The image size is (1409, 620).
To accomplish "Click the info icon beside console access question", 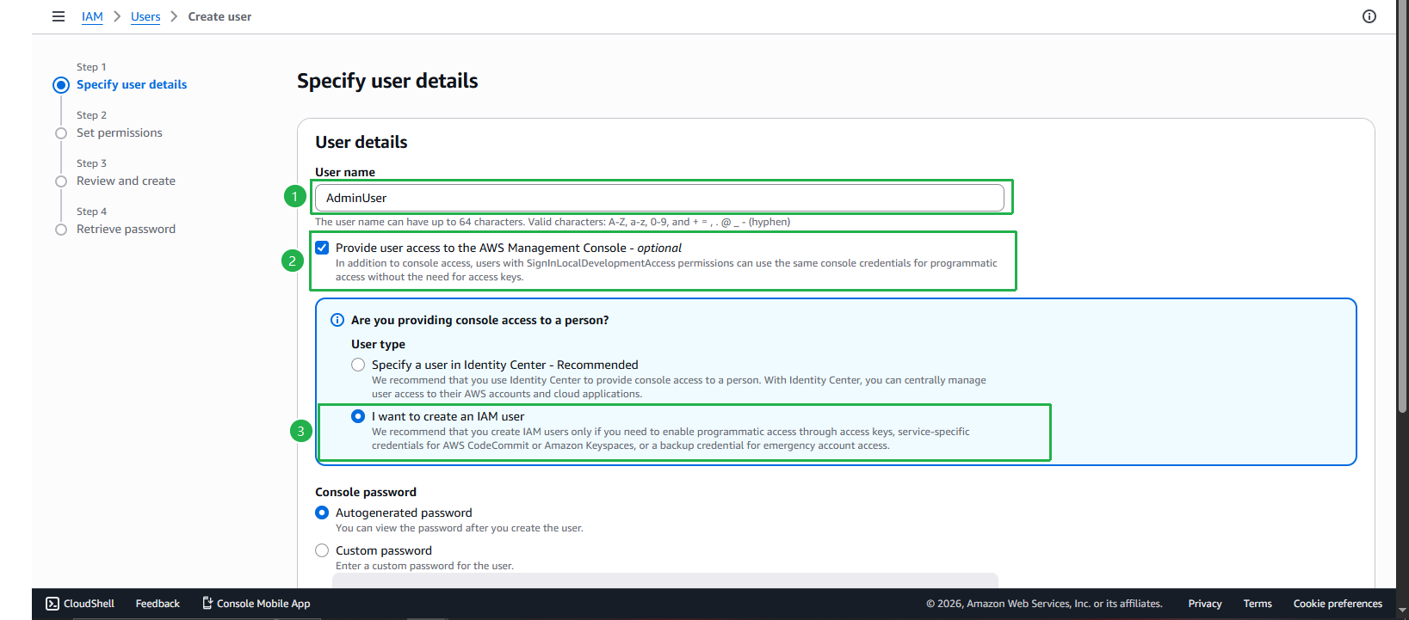I will pyautogui.click(x=337, y=320).
